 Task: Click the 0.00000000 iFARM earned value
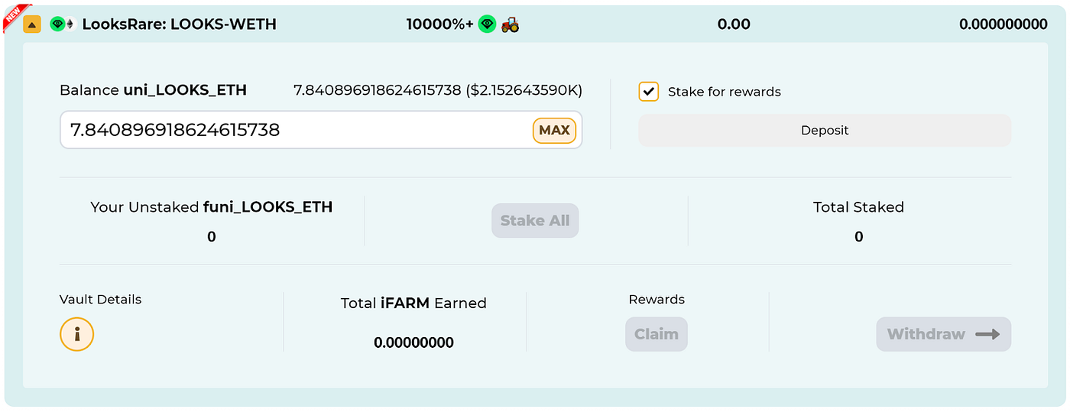pos(413,342)
